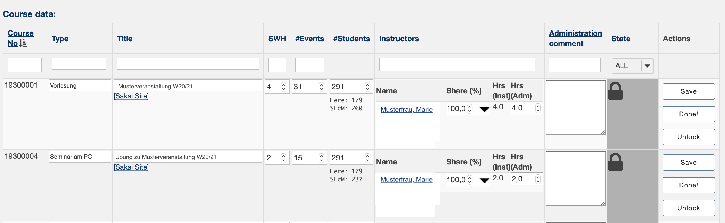This screenshot has height=223, width=725.
Task: Click the sort icon next to Course No
Action: coord(23,43)
